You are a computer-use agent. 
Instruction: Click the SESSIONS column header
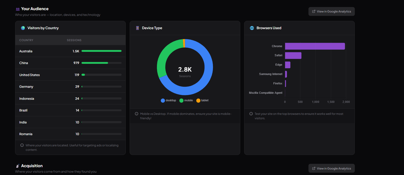point(74,40)
